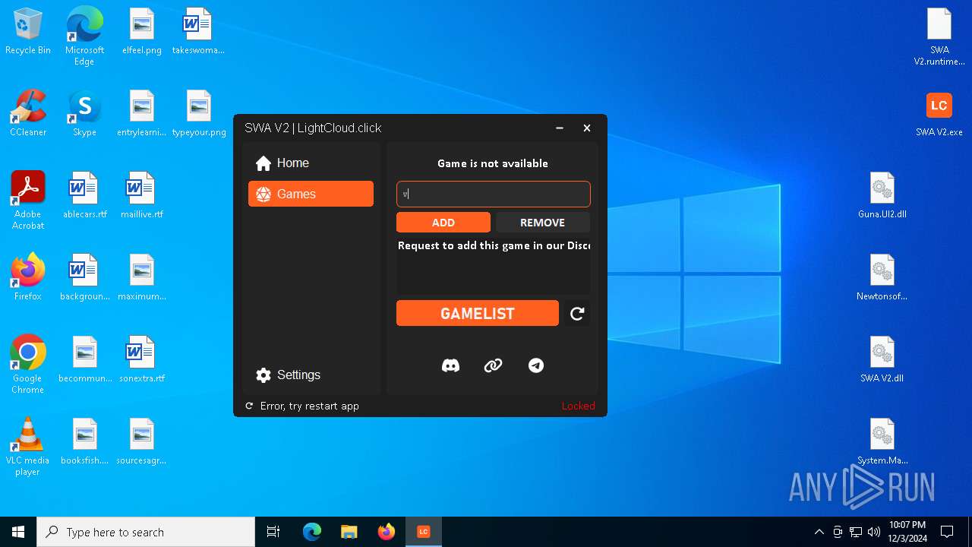This screenshot has width=972, height=547.
Task: Click the 'Game is not available' message
Action: [x=493, y=163]
